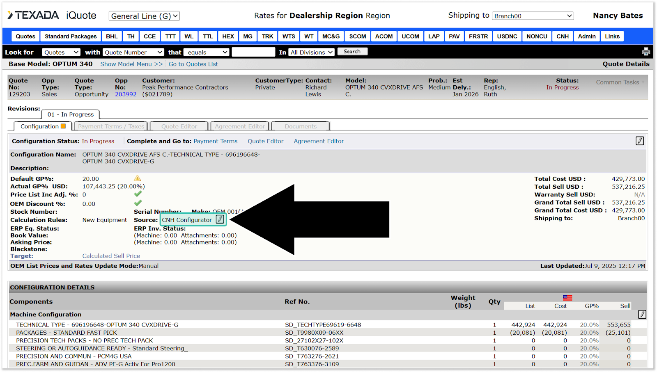657x372 pixels.
Task: Click the US flag currency icon
Action: click(567, 298)
